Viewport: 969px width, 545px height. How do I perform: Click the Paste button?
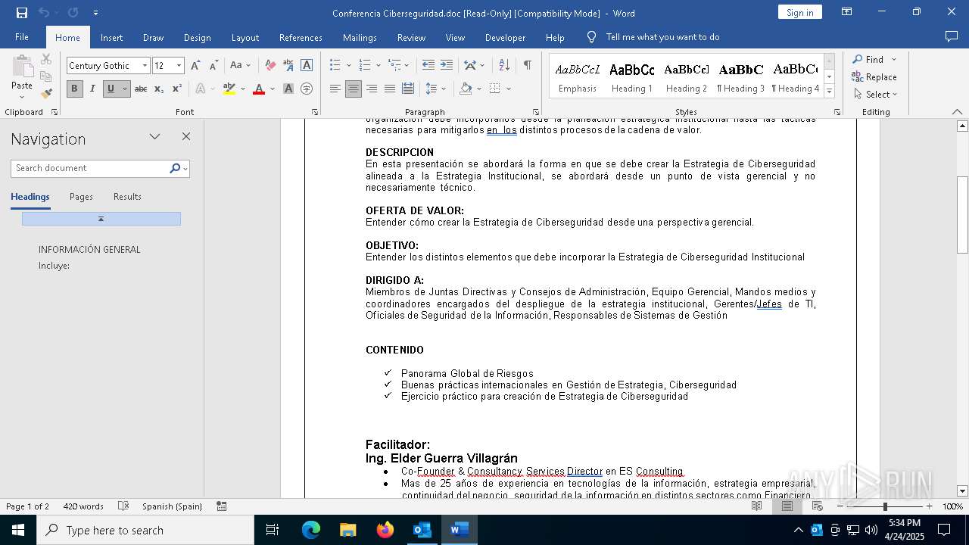coord(22,76)
